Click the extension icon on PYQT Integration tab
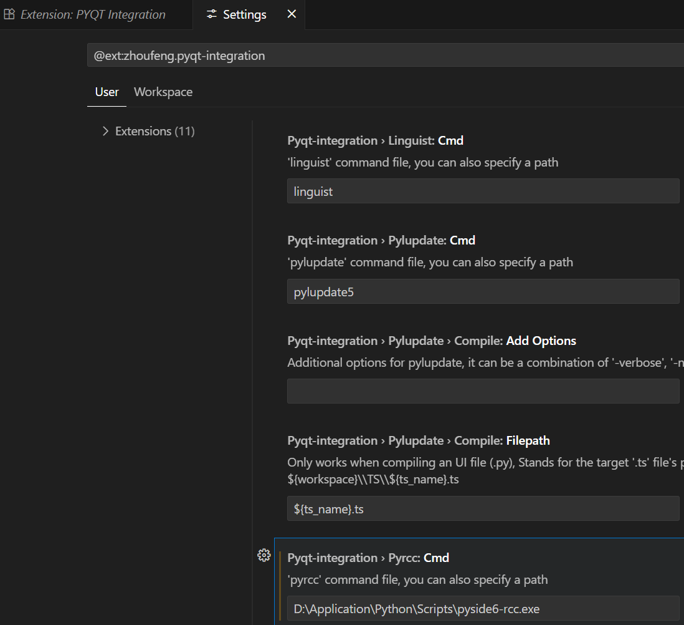The width and height of the screenshot is (684, 625). coord(9,14)
